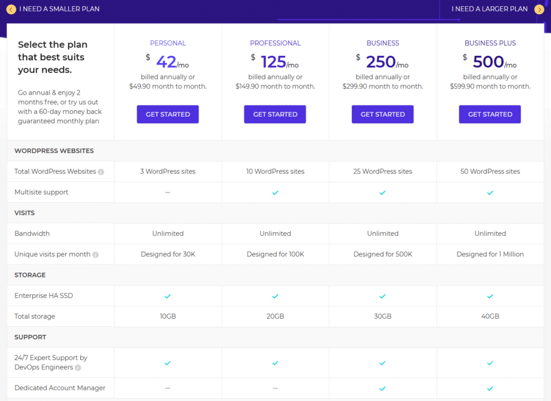Screen dimensions: 551x401
Task: Click the '10 WordPress sites' cell
Action: [x=275, y=171]
